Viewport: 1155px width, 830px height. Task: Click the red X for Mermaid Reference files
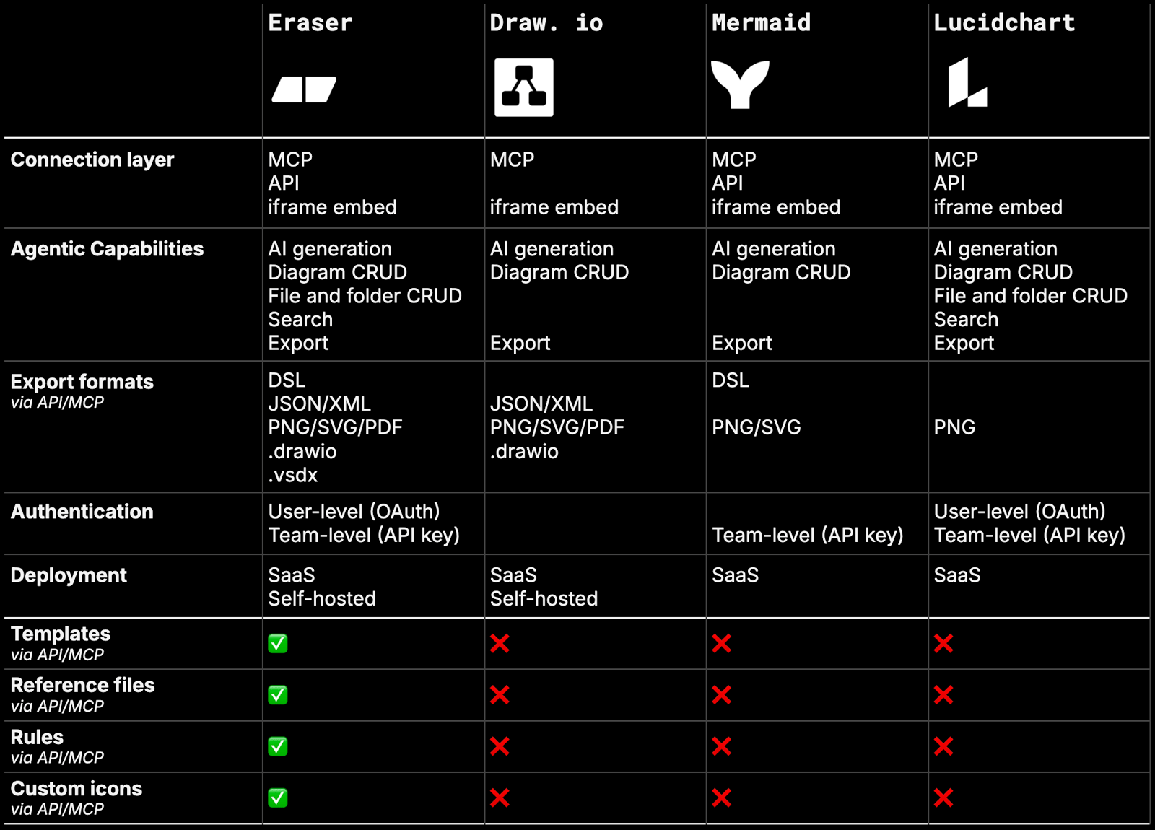coord(722,695)
